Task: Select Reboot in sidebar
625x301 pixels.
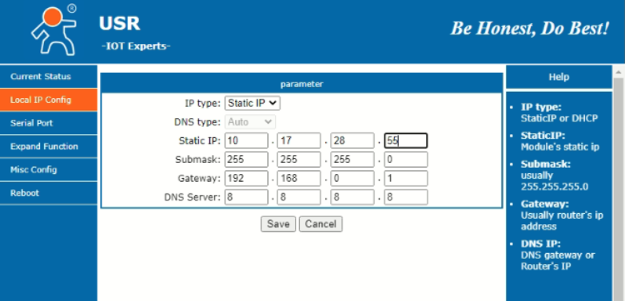Action: coord(48,192)
